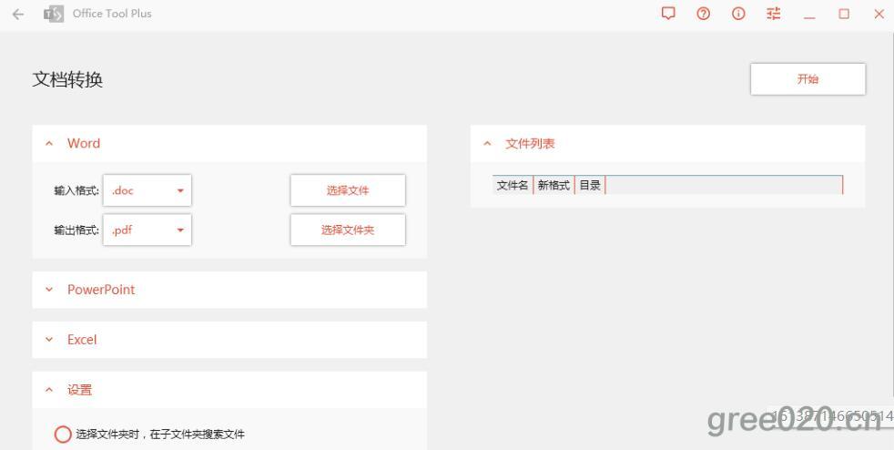
Task: Open the .doc input format dropdown
Action: click(147, 190)
